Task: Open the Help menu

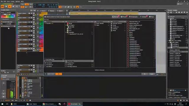Action: click(x=22, y=1)
